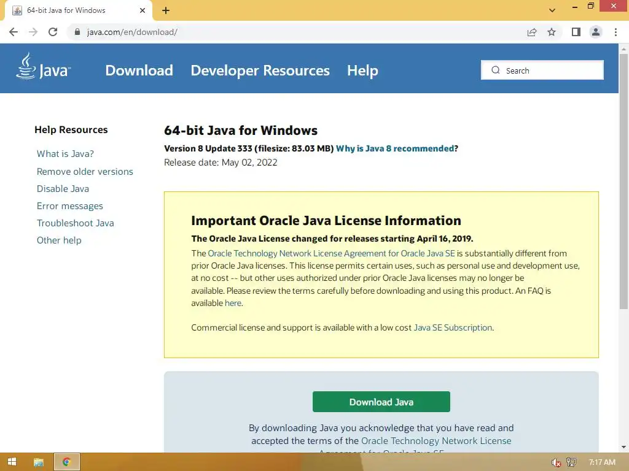Open the Chrome three-dot menu

point(615,32)
